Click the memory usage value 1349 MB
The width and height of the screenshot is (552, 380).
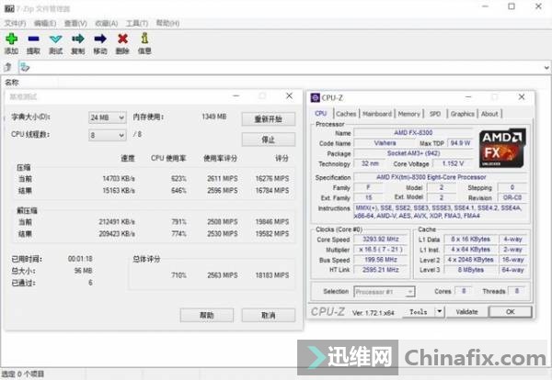click(214, 117)
